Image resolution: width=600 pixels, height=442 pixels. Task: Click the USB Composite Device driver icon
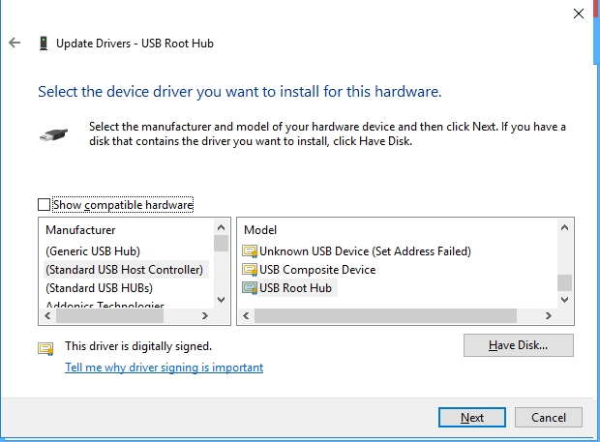click(x=250, y=270)
